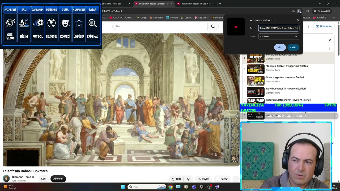The width and height of the screenshot is (340, 191).
Task: Click the Chrome icon in the taskbar
Action: click(x=171, y=187)
